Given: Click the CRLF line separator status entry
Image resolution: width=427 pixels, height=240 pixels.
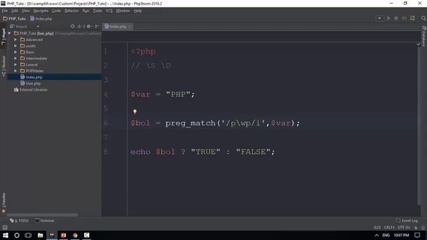Looking at the screenshot, I should coord(389,227).
